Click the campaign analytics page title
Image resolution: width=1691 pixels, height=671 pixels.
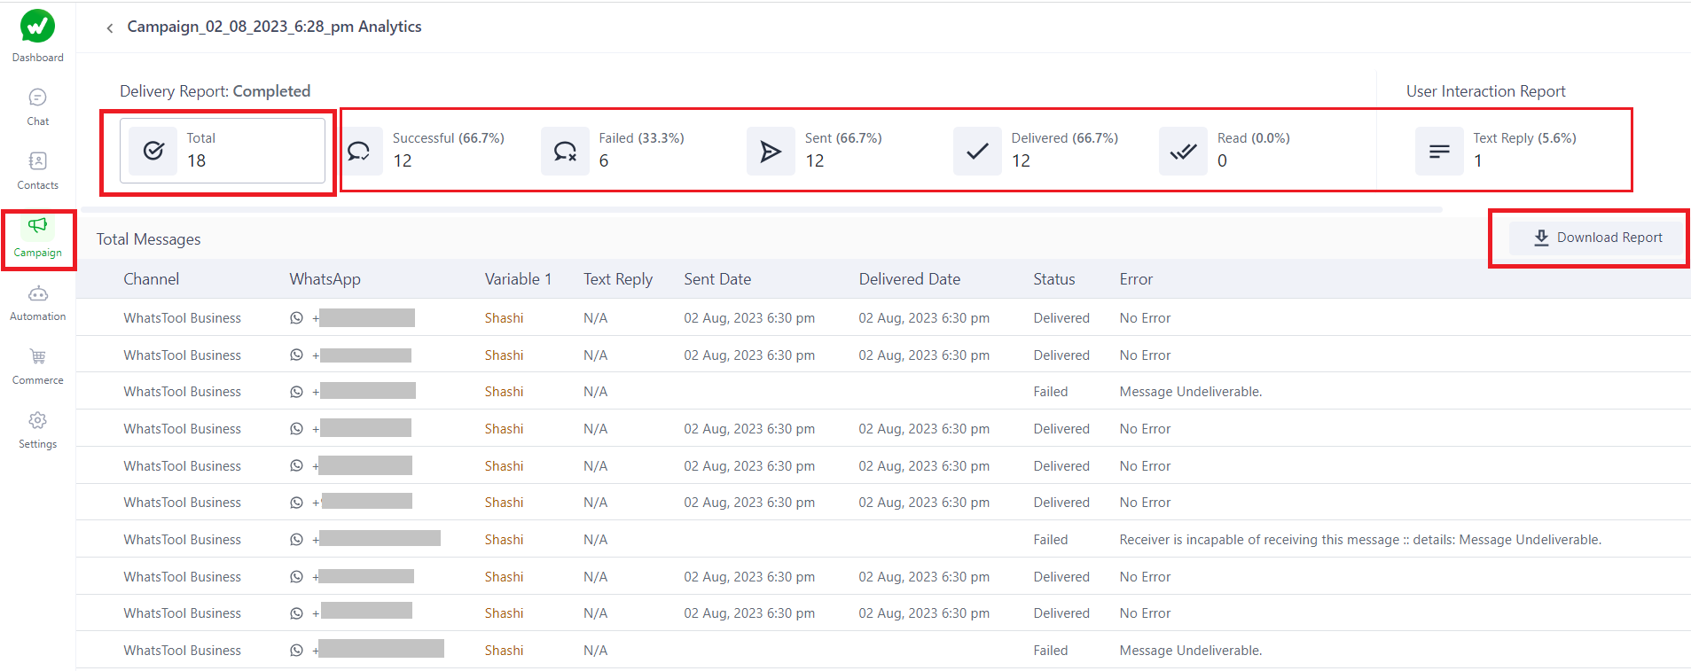point(274,27)
